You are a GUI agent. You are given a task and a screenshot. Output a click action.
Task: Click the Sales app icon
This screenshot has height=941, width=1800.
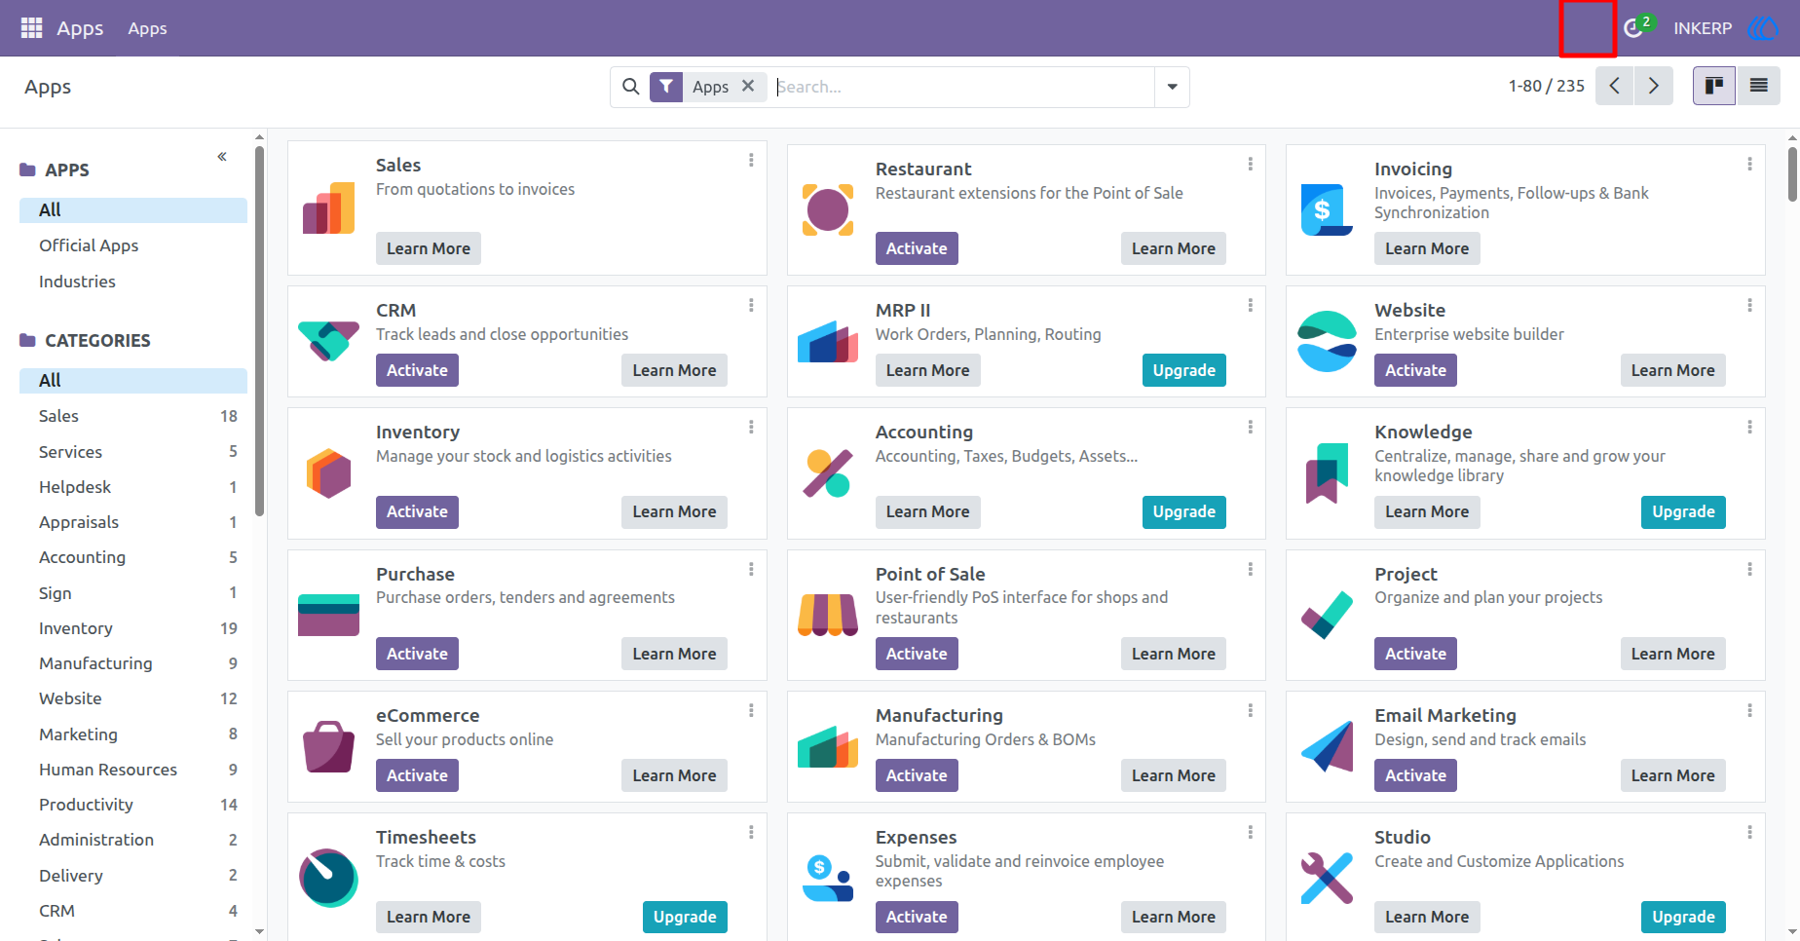[x=329, y=207]
